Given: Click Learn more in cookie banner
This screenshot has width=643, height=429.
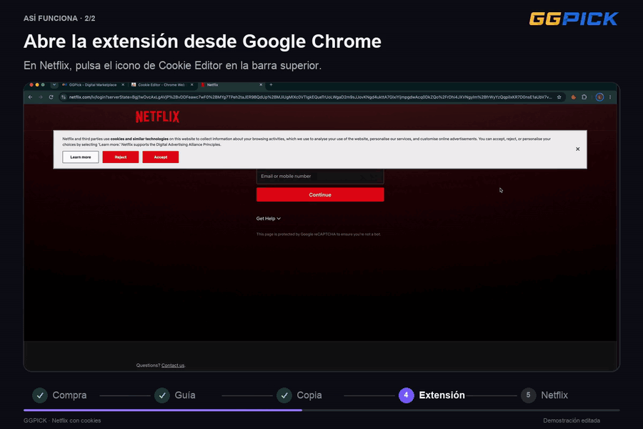Looking at the screenshot, I should point(80,157).
